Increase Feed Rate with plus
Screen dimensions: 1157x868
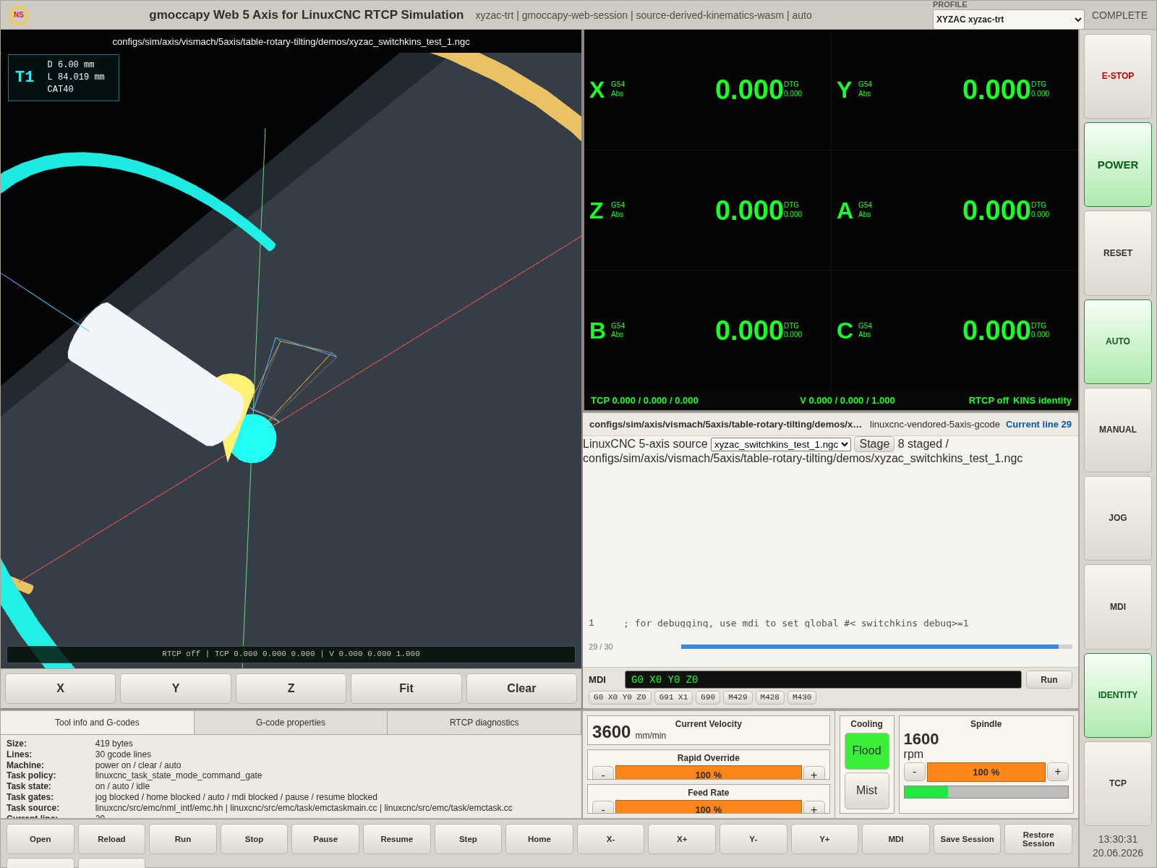(814, 808)
